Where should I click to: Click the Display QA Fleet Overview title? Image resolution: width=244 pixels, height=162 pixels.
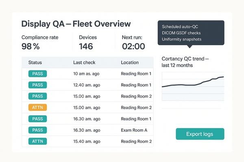[x=76, y=24]
